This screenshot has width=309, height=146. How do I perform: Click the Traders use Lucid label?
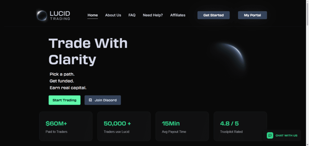click(x=116, y=132)
